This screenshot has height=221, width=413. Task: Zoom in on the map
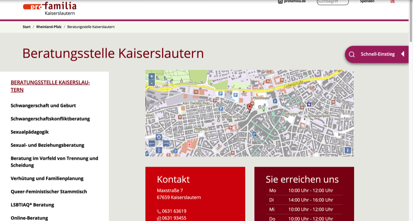(152, 76)
